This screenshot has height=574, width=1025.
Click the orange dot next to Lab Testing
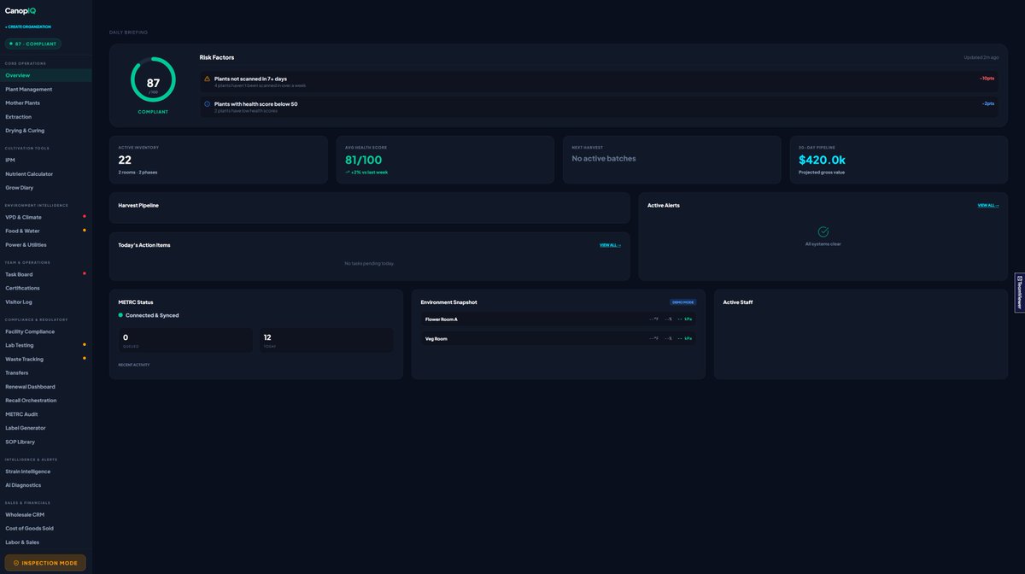pyautogui.click(x=84, y=344)
